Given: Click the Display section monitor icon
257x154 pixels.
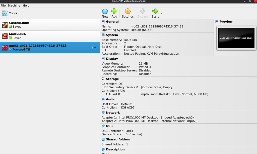Looking at the screenshot, I should tap(103, 59).
